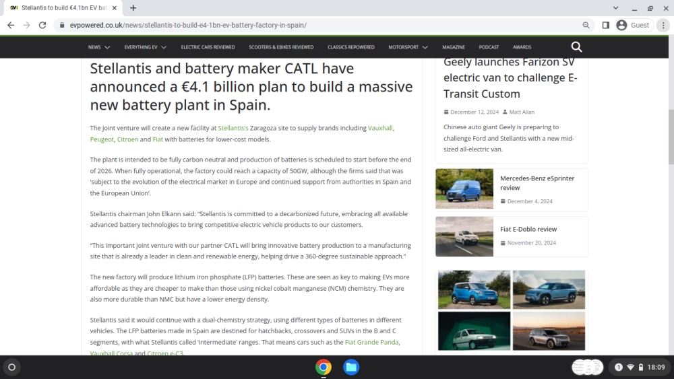Viewport: 674px width, 379px height.
Task: Click the white Fiat E-Doblo thumbnail
Action: coord(464,236)
